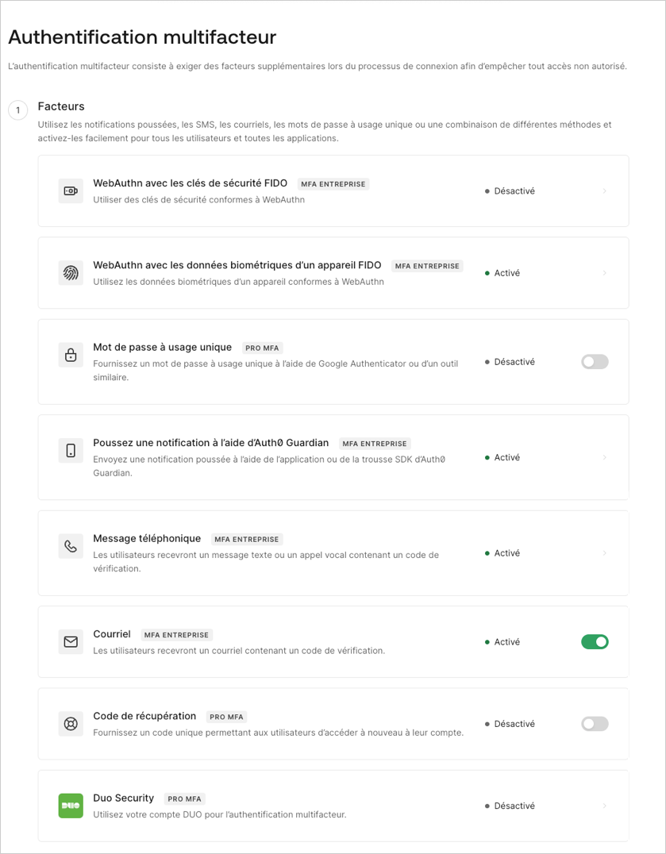Viewport: 666px width, 854px height.
Task: Turn on the Code de récupération toggle
Action: [x=594, y=723]
